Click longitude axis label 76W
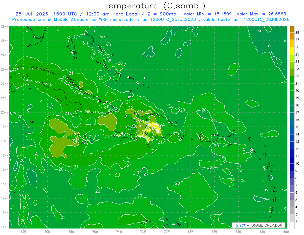 pyautogui.click(x=95, y=231)
